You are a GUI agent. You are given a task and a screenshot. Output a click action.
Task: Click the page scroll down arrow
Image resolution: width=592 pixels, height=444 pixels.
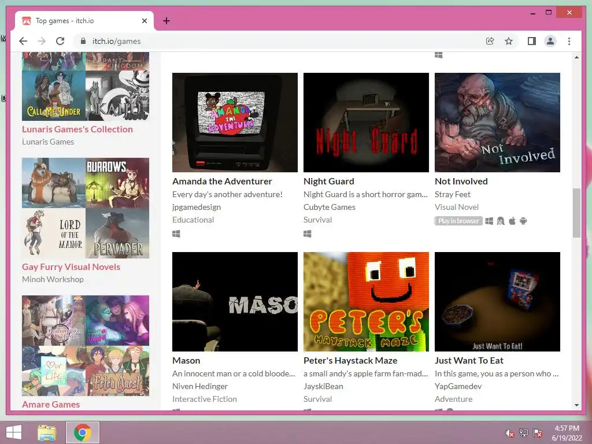click(x=576, y=405)
